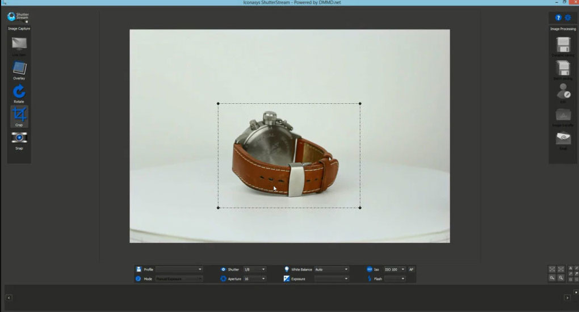This screenshot has width=579, height=312.
Task: Open the Exposure dropdown
Action: click(332, 279)
